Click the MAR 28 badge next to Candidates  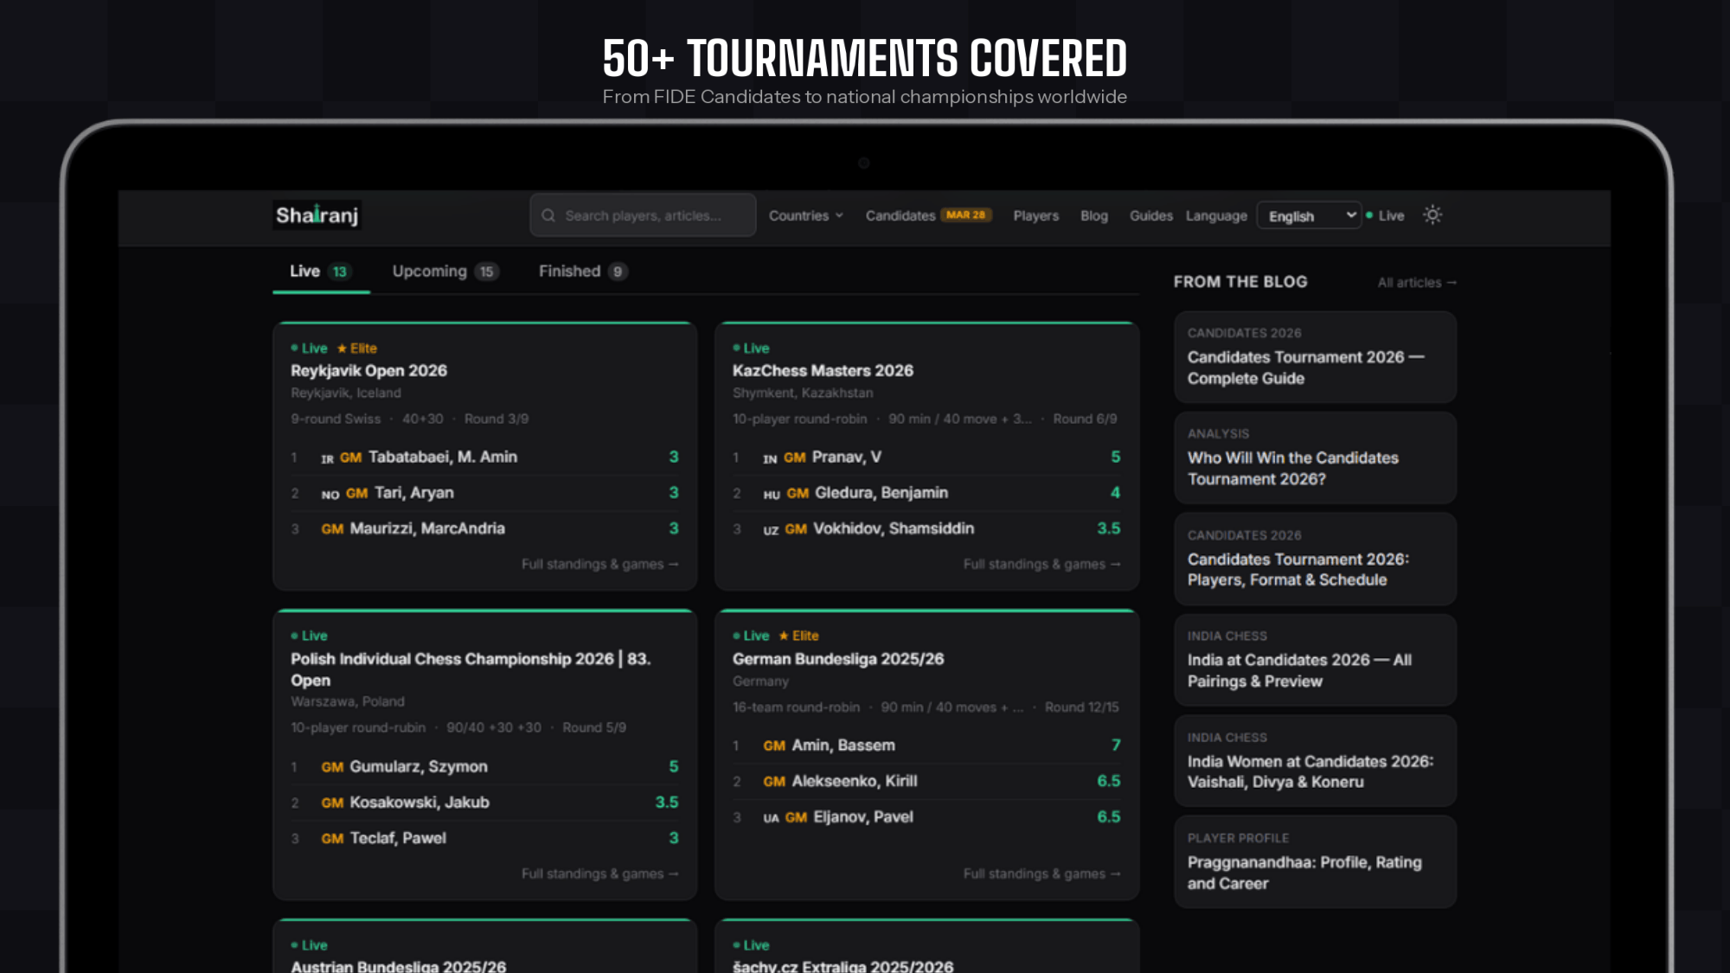(965, 215)
